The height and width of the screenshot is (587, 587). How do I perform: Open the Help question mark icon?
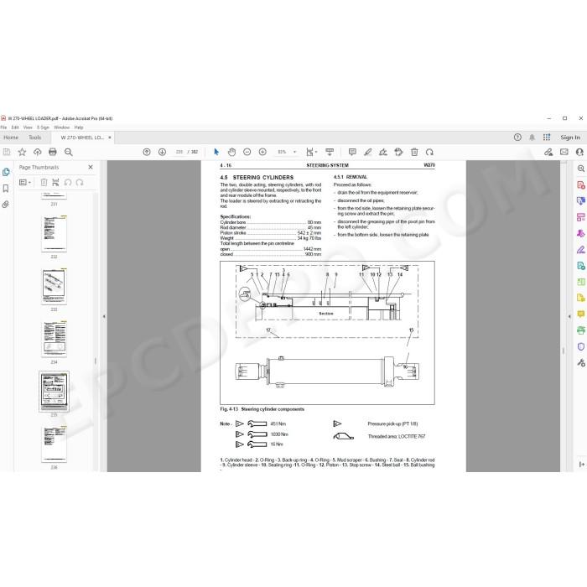(x=517, y=138)
